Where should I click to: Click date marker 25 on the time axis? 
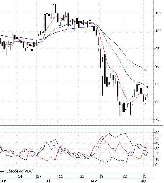82,176
